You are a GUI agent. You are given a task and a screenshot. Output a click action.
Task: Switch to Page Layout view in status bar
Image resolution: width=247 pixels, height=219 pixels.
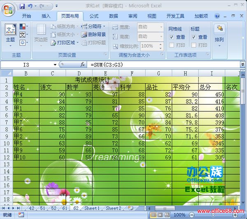pyautogui.click(x=160, y=215)
